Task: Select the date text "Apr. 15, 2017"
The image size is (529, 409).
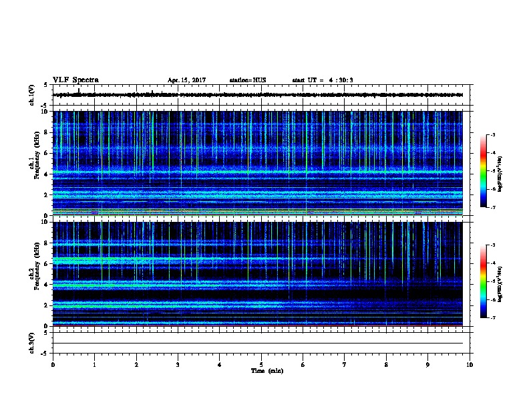Action: click(186, 80)
